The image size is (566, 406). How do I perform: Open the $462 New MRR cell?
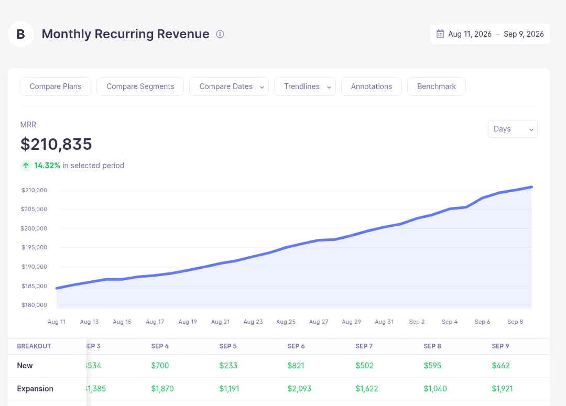[x=500, y=366]
